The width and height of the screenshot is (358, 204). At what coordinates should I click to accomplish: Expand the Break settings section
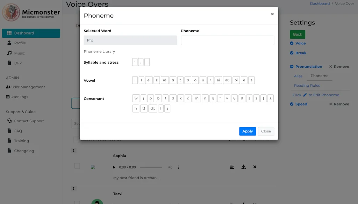point(292,53)
